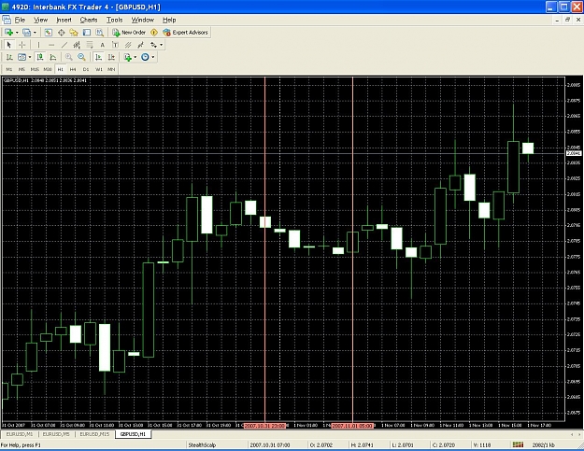Click the current price label 2.0841

(x=574, y=153)
